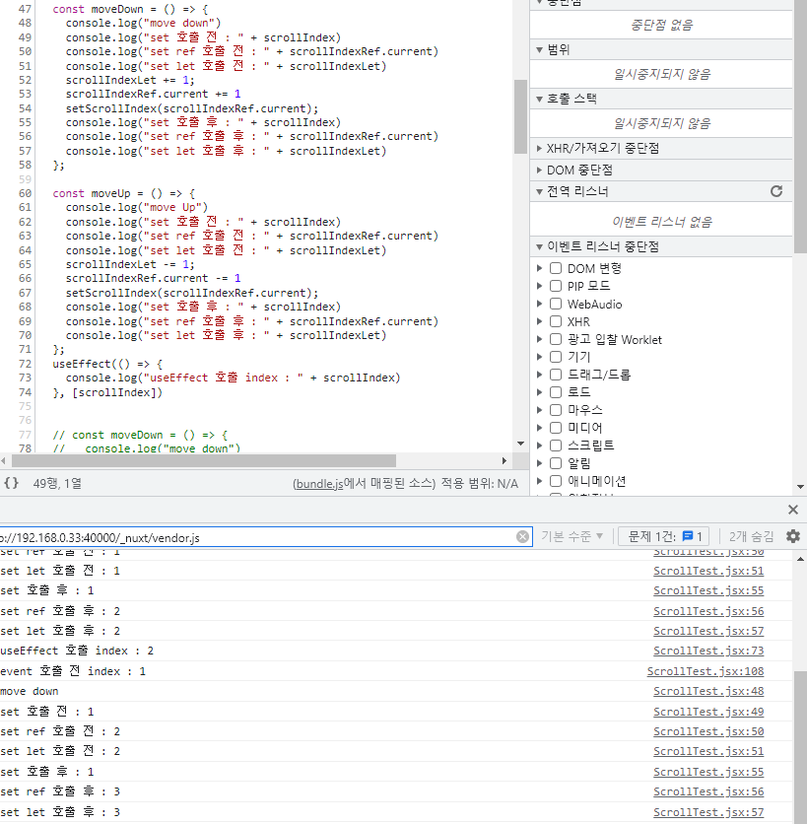Image resolution: width=807 pixels, height=824 pixels.
Task: Click the code editor's down scroll arrow
Action: click(x=520, y=444)
